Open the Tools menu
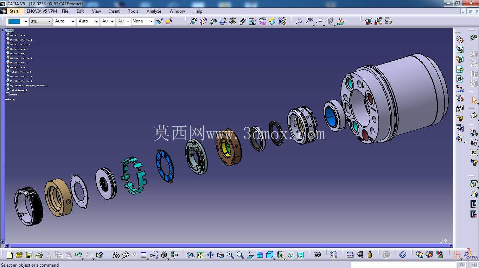 [133, 11]
